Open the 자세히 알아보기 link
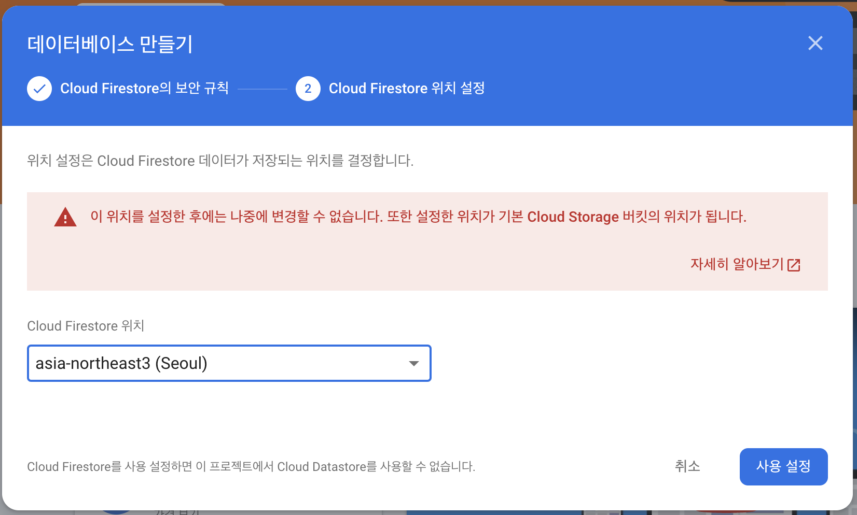857x515 pixels. click(x=737, y=264)
